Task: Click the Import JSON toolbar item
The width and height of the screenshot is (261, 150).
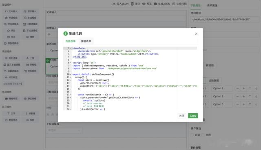Action: point(121,4)
